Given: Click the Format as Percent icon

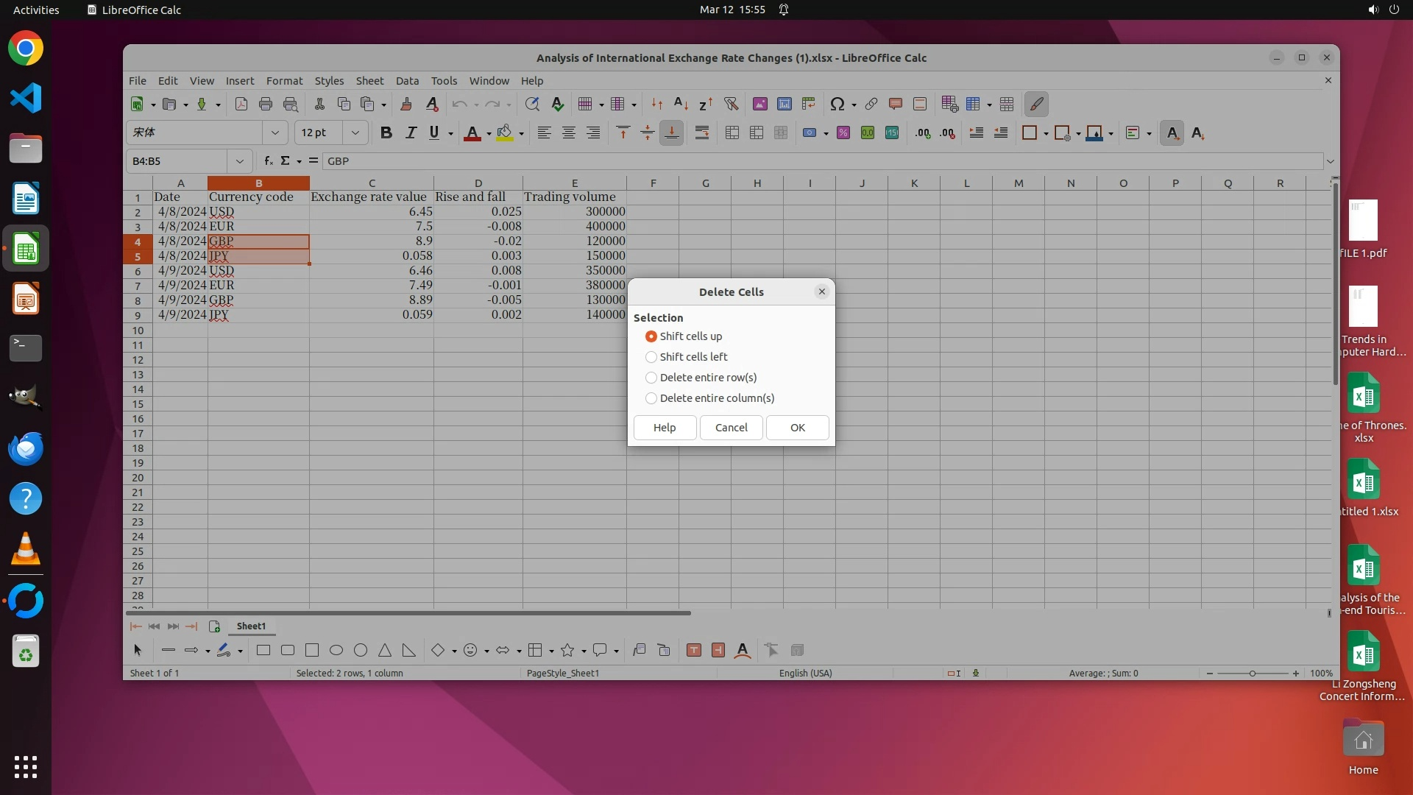Looking at the screenshot, I should pyautogui.click(x=843, y=133).
